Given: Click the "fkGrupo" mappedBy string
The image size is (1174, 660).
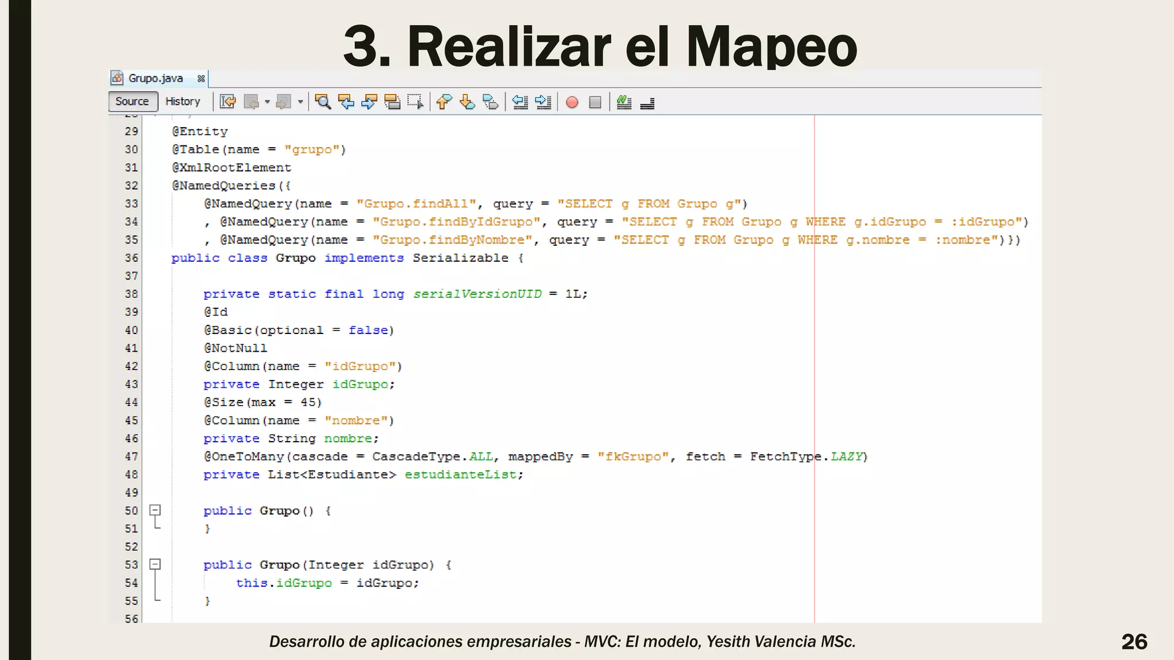Looking at the screenshot, I should click(633, 457).
